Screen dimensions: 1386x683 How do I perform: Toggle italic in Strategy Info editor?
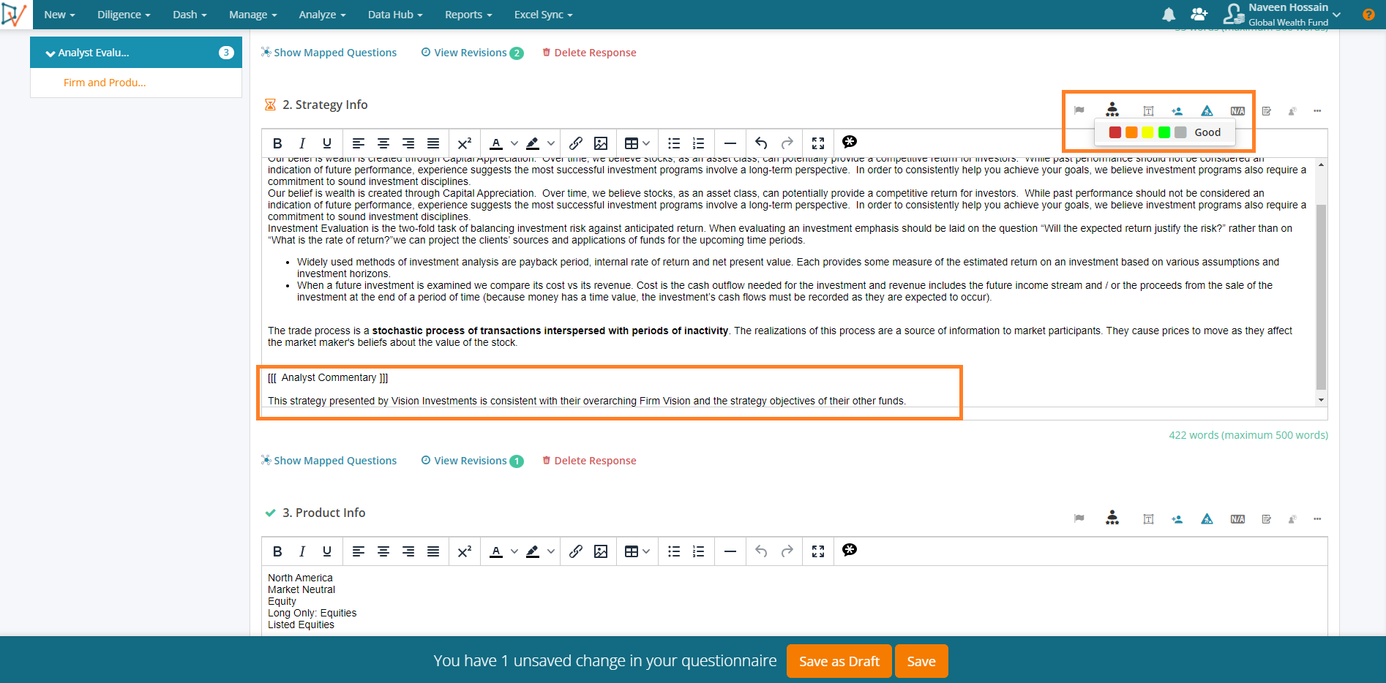tap(302, 143)
